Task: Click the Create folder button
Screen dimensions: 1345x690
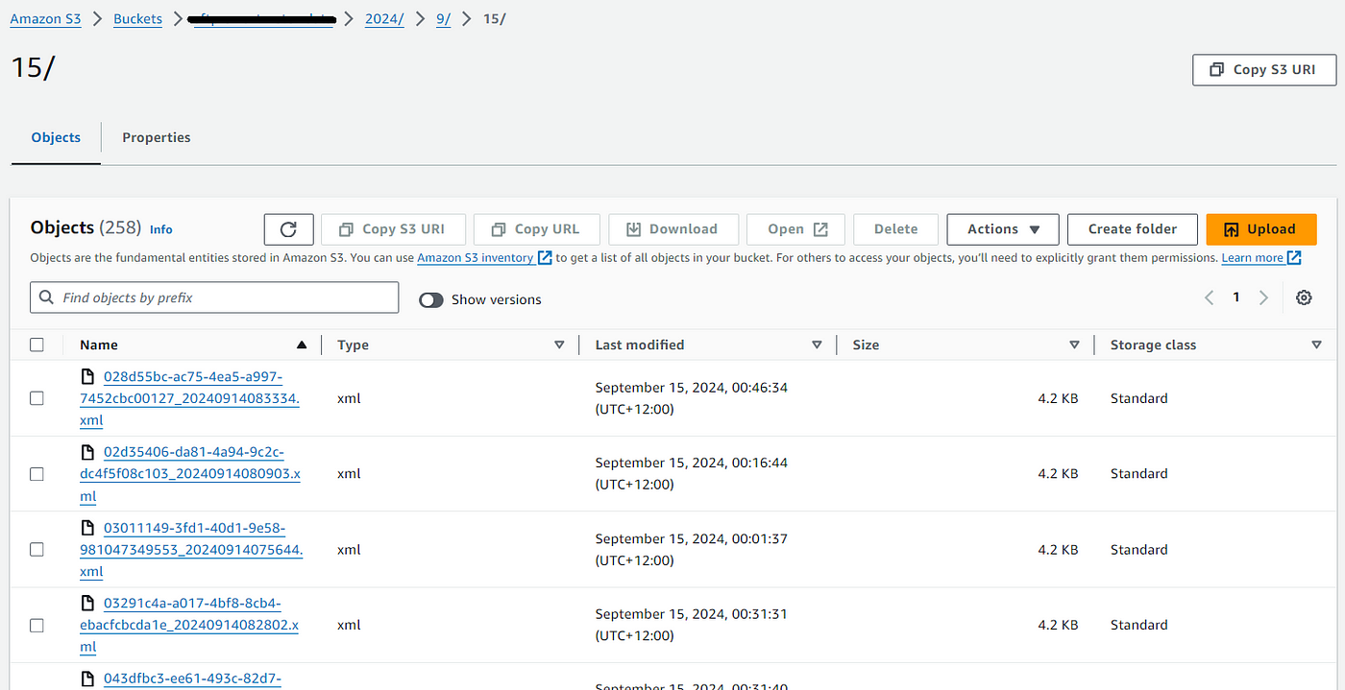Action: (1133, 229)
